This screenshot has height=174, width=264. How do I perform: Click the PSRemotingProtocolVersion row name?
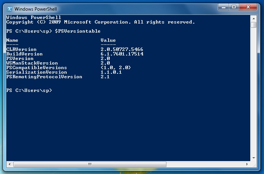[x=44, y=77]
